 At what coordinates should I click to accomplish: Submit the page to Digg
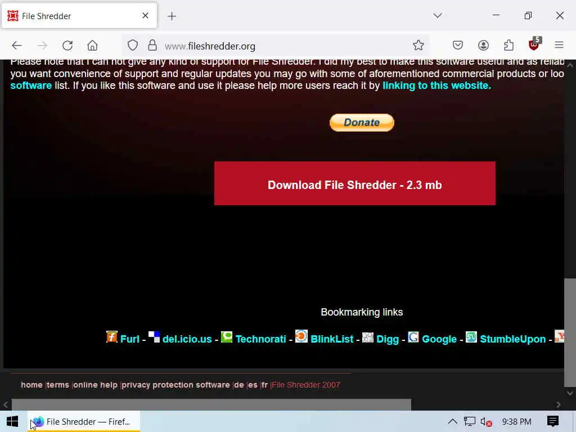[x=388, y=339]
